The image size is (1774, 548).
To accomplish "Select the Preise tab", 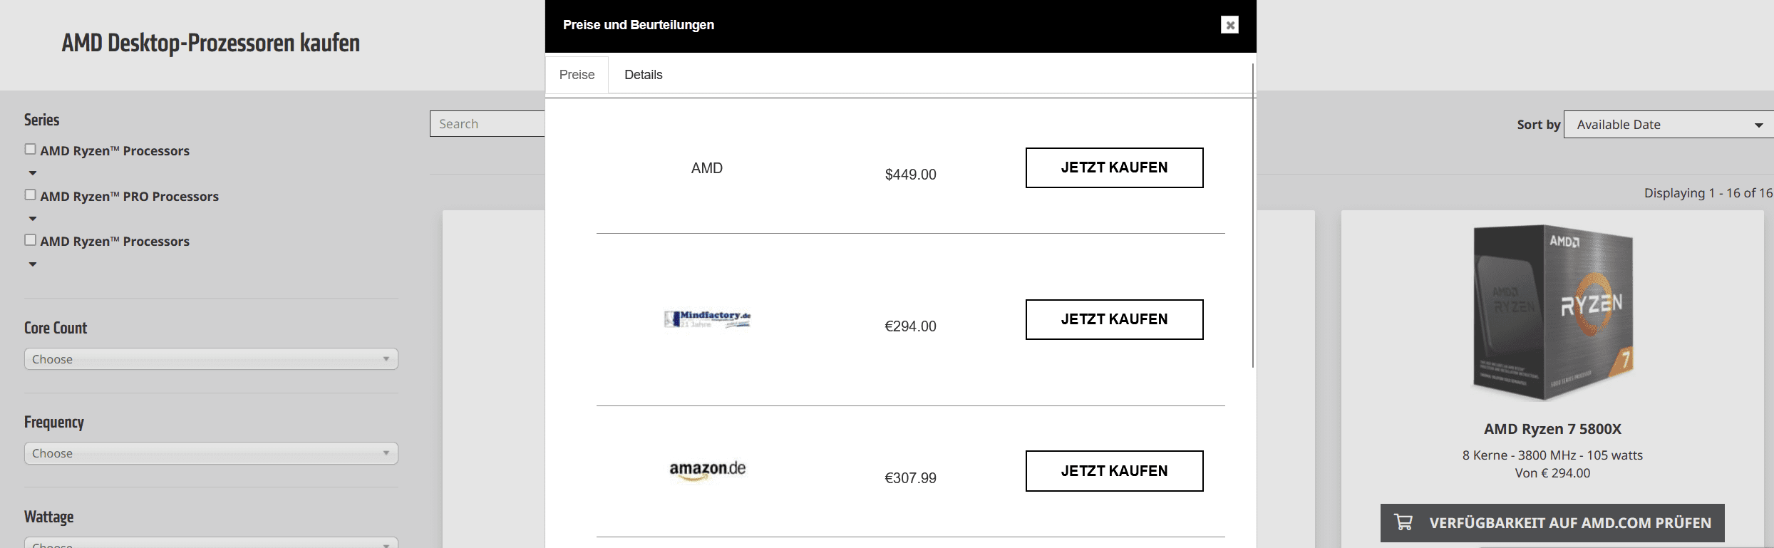I will pos(577,75).
